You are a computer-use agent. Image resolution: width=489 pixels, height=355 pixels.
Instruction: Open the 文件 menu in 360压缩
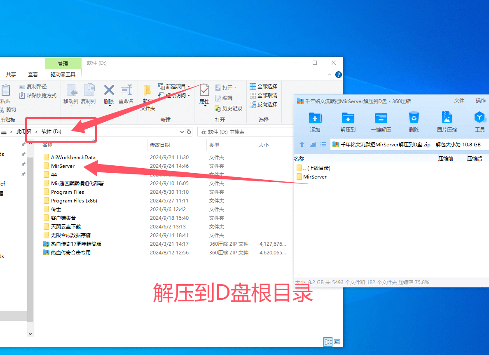coord(459,101)
